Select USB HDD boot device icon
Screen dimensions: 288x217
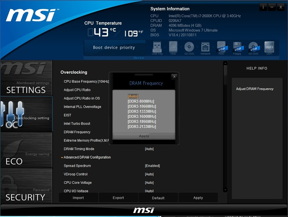[x=221, y=48]
